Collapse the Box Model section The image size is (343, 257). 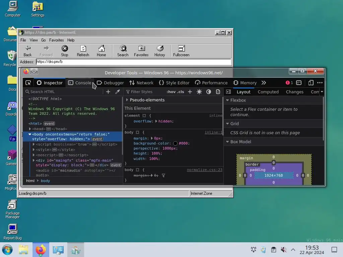pos(227,142)
